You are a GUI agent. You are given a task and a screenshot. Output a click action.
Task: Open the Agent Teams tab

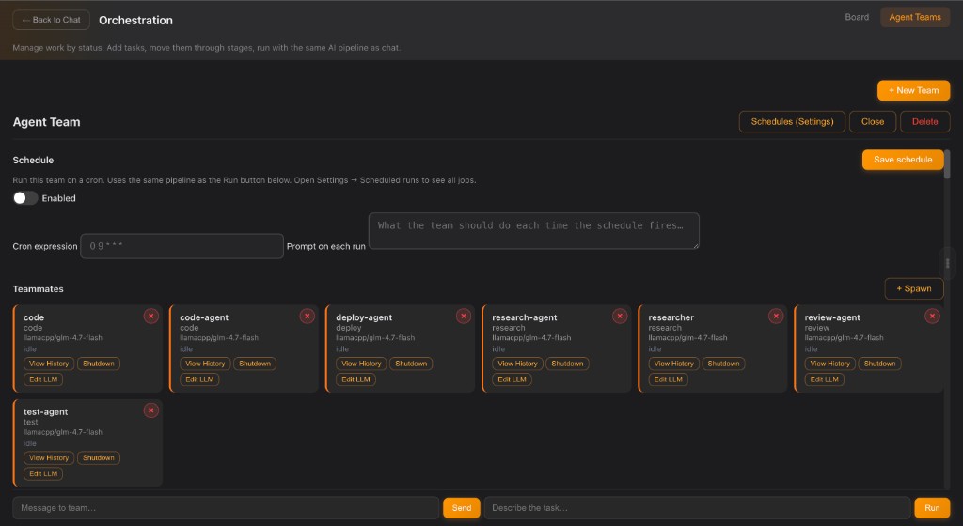(x=915, y=17)
